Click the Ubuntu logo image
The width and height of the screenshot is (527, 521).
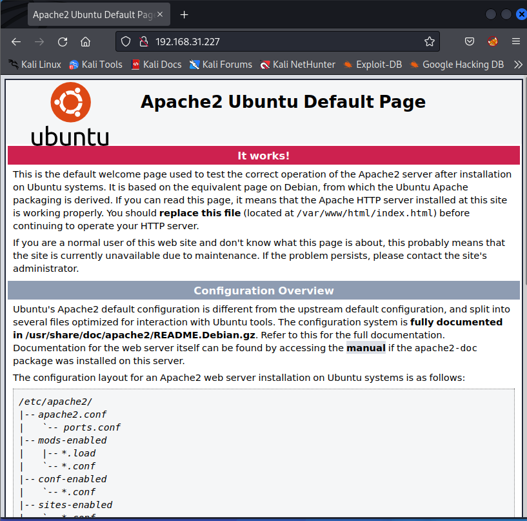point(70,114)
